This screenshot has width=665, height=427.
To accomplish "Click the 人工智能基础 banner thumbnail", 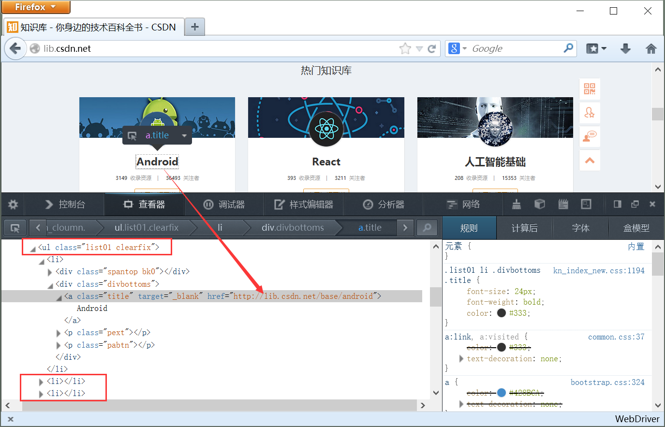I will pos(495,118).
